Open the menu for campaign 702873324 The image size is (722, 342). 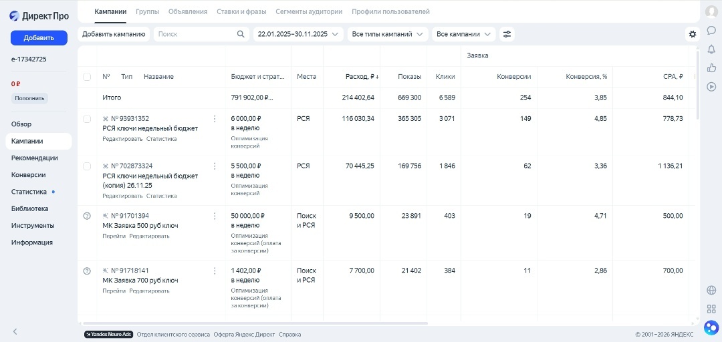[215, 166]
